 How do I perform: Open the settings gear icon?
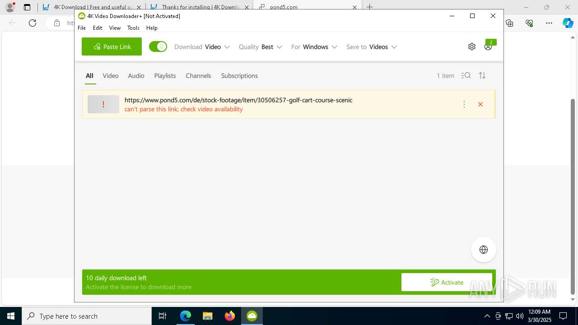tap(472, 46)
